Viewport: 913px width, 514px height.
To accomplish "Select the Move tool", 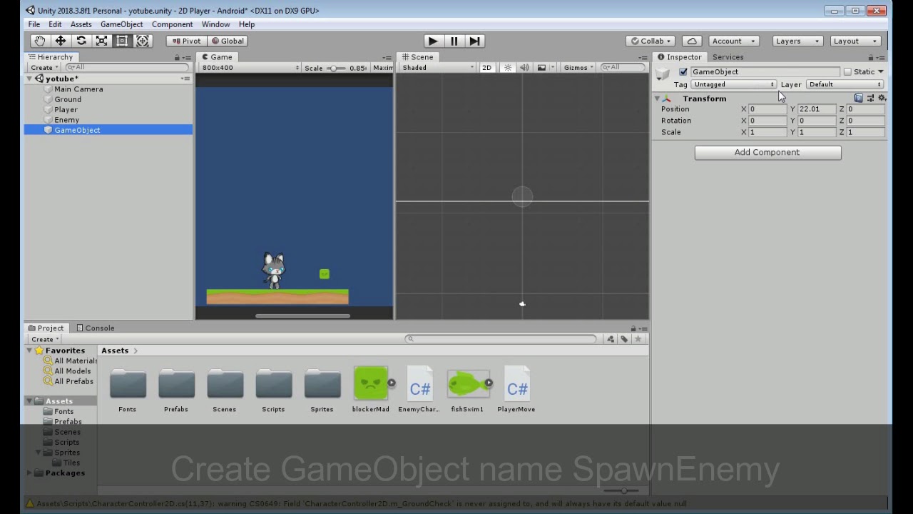I will coord(61,41).
